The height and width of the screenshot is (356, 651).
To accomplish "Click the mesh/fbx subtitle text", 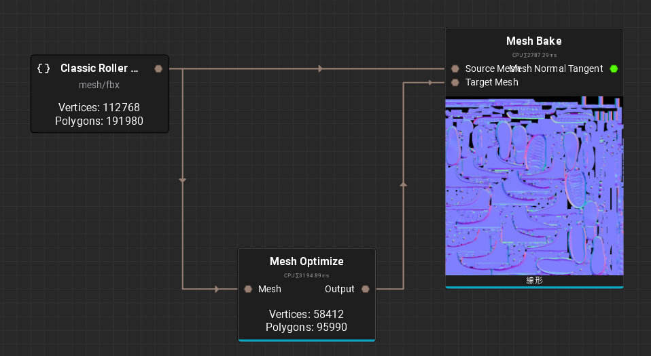I will (x=99, y=85).
